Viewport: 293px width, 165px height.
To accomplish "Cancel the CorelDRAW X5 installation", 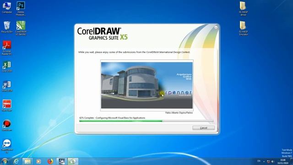I will (x=203, y=128).
